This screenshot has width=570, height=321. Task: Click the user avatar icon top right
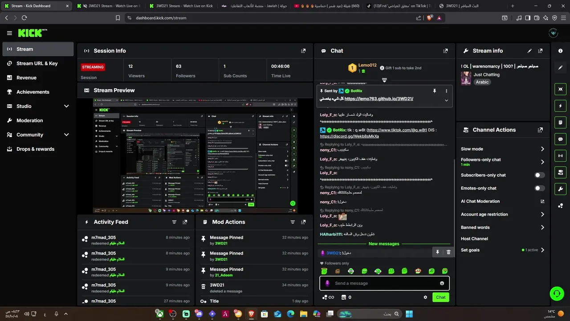(x=554, y=33)
